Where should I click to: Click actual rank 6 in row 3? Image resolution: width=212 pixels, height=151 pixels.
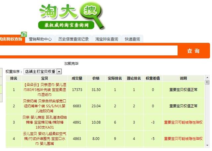click(115, 122)
